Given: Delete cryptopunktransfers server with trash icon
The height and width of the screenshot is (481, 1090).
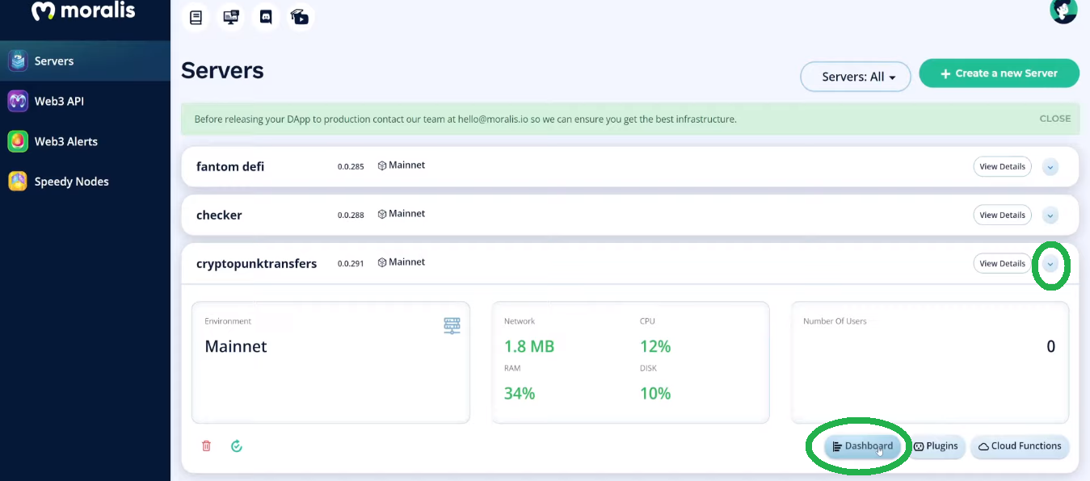Looking at the screenshot, I should click(x=206, y=445).
